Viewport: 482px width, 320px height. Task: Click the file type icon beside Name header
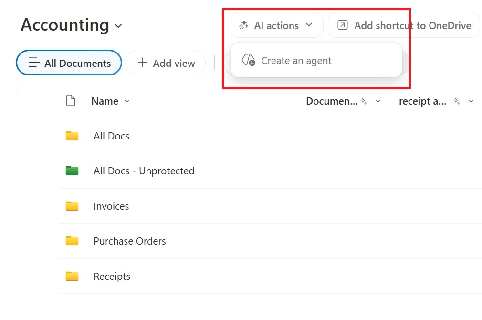[x=71, y=101]
